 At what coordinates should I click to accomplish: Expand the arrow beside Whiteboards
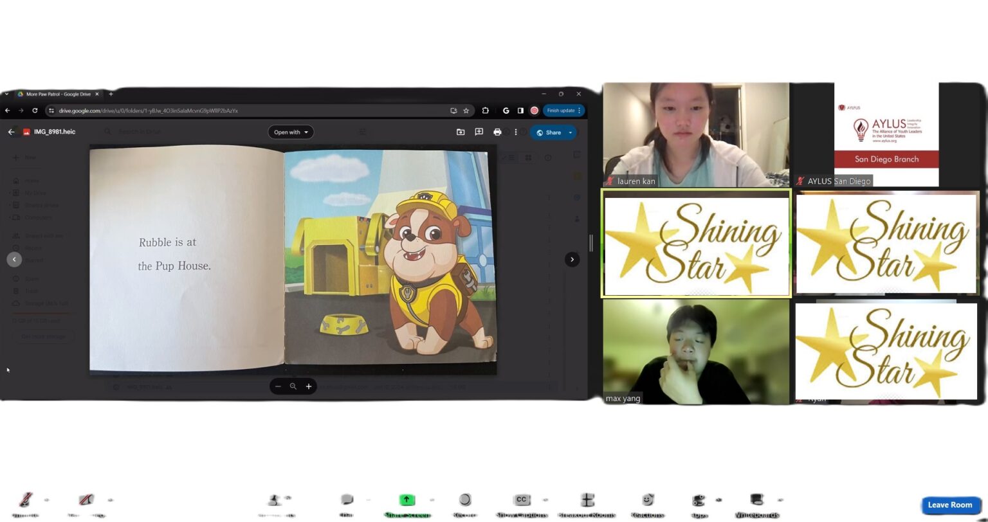pos(780,500)
